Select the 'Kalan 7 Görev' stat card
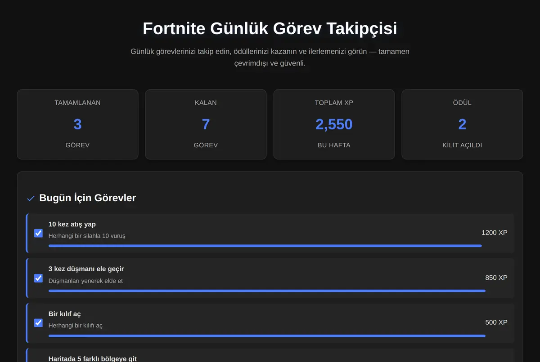 (206, 124)
